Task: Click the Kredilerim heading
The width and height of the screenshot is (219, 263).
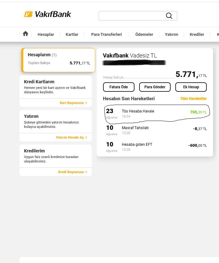Action: click(x=34, y=151)
